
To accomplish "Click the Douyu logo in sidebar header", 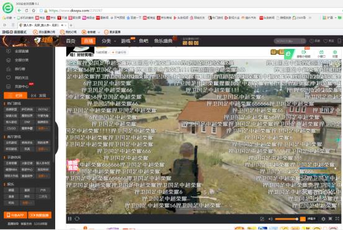I will (43, 40).
